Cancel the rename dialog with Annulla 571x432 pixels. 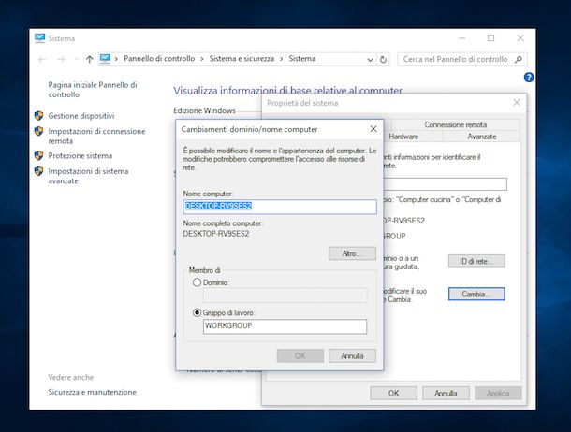click(352, 355)
